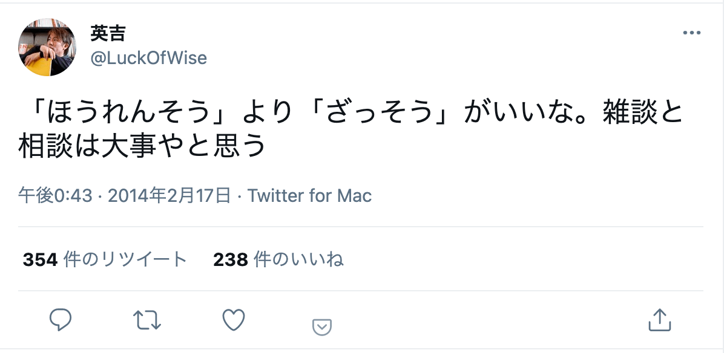Retweet this post using the arrows icon
Image resolution: width=724 pixels, height=353 pixels.
click(x=146, y=320)
